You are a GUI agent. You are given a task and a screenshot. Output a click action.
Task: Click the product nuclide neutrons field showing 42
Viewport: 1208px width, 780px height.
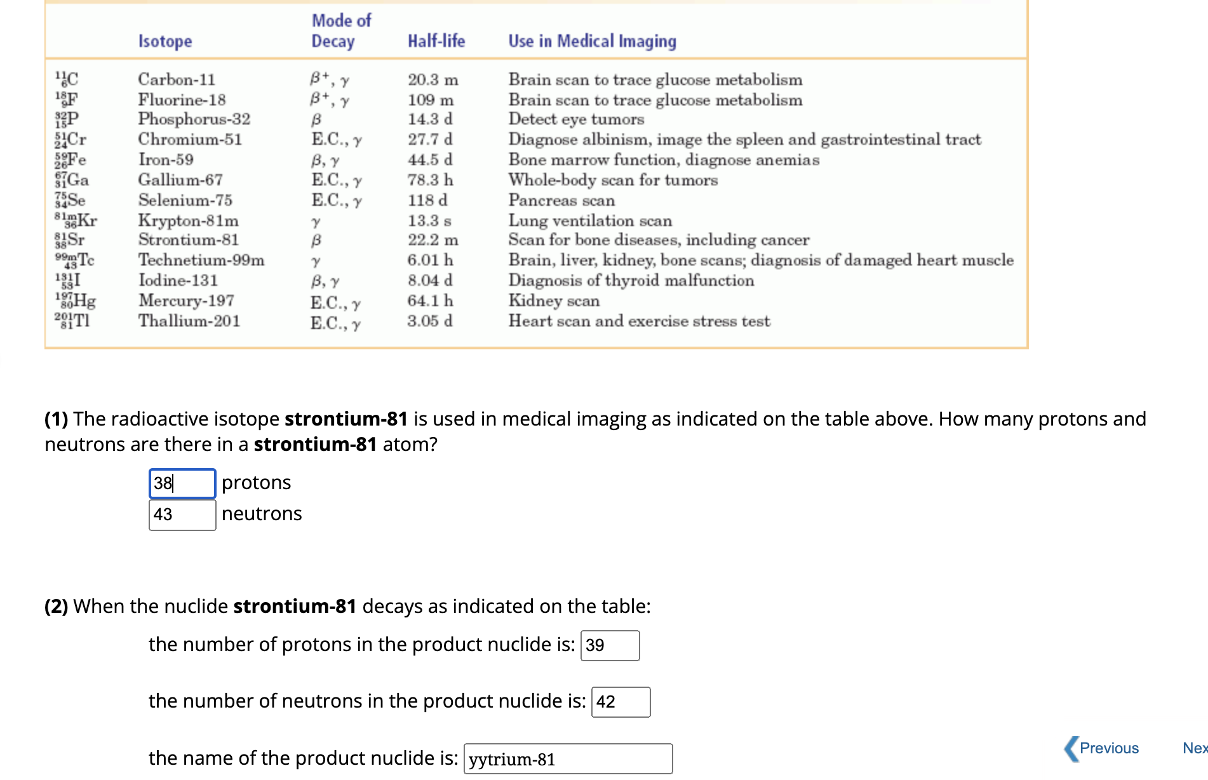(x=621, y=702)
